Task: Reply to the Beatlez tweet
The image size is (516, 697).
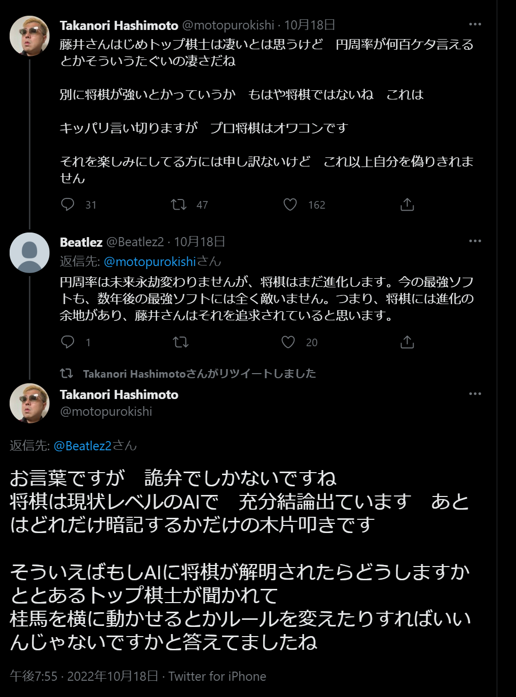Action: [x=68, y=342]
